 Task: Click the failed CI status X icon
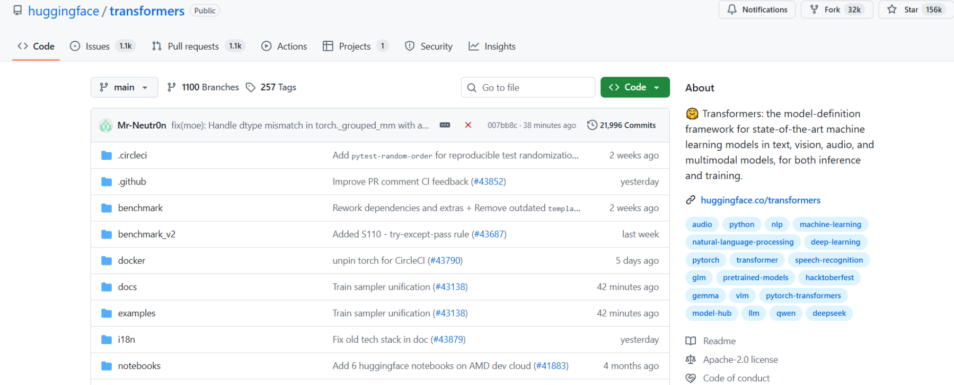point(468,125)
